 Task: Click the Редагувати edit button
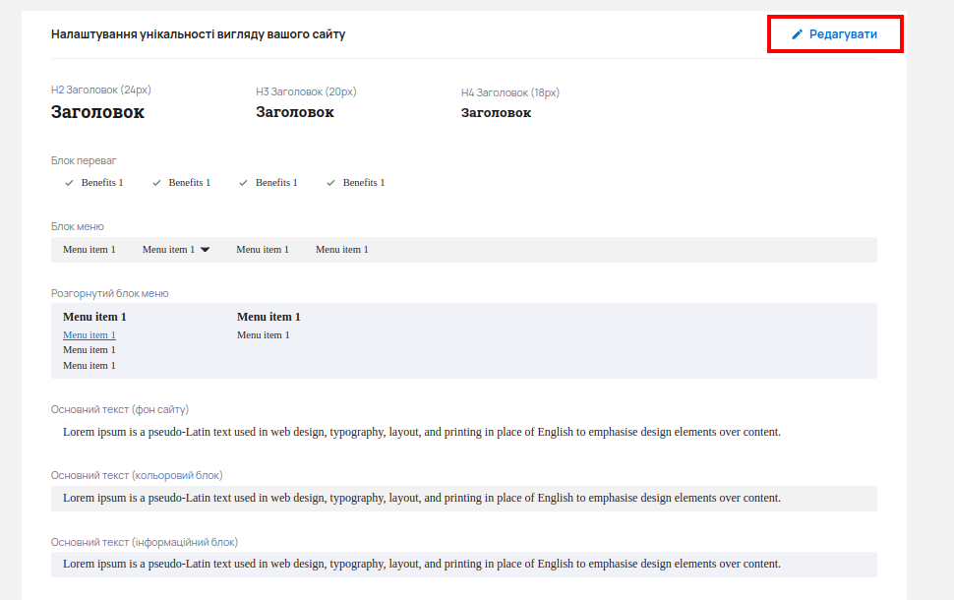(834, 34)
